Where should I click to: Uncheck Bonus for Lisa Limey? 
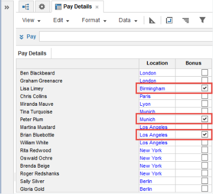(205, 88)
